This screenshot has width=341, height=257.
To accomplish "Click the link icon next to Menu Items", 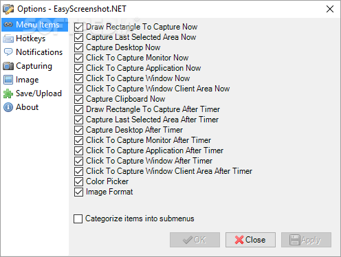I will click(x=8, y=25).
